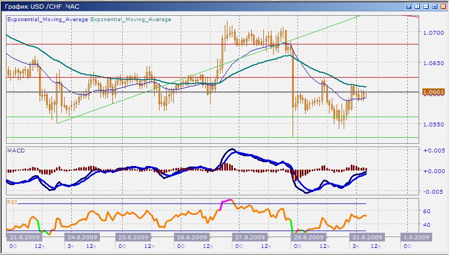The width and height of the screenshot is (449, 255).
Task: Click the vertical split window icon
Action: coord(417,7)
